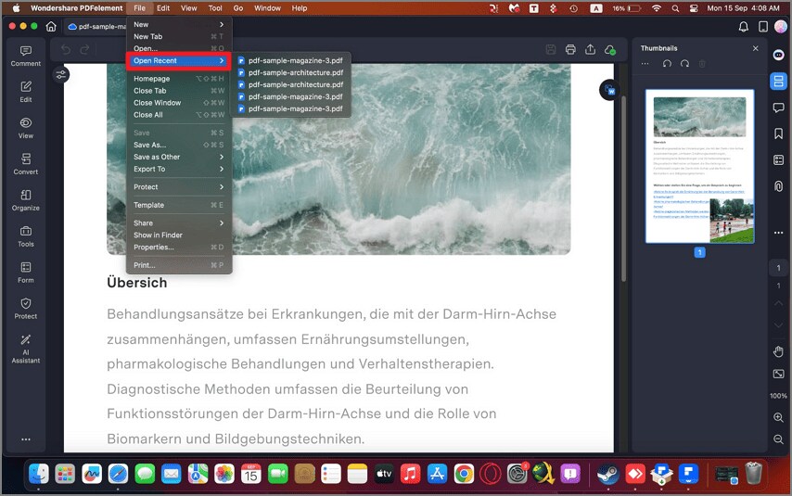Choose Template from File menu
Screen dimensions: 792x496
click(x=179, y=205)
